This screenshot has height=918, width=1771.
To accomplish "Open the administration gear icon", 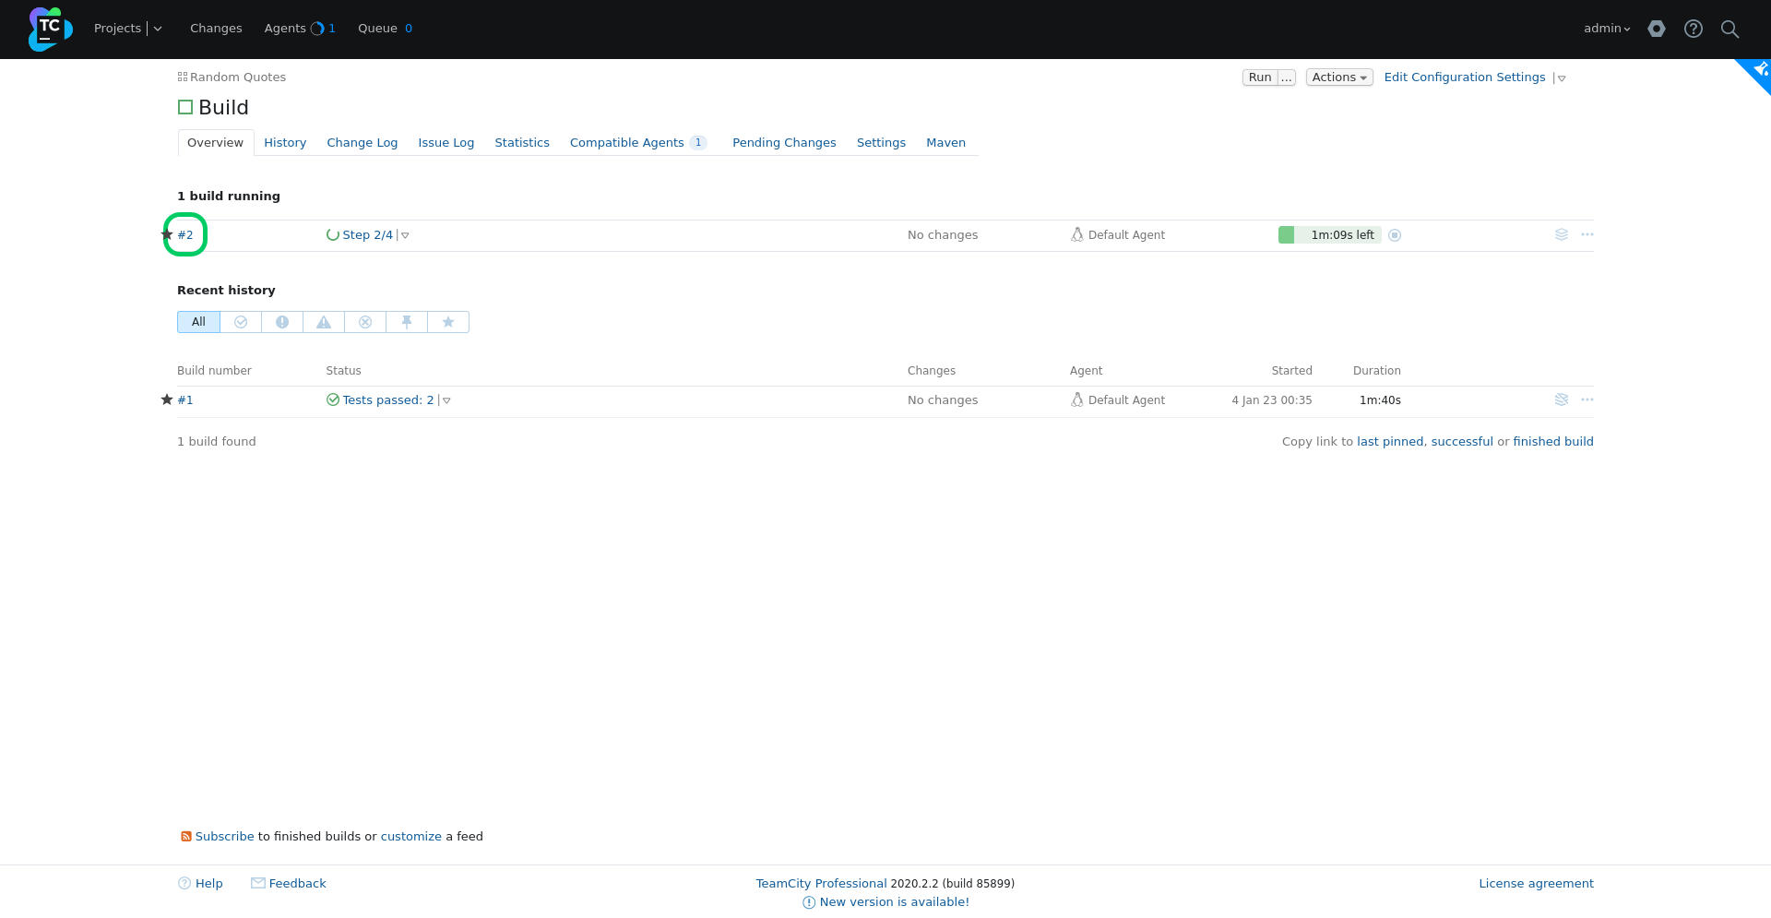I will 1657,29.
